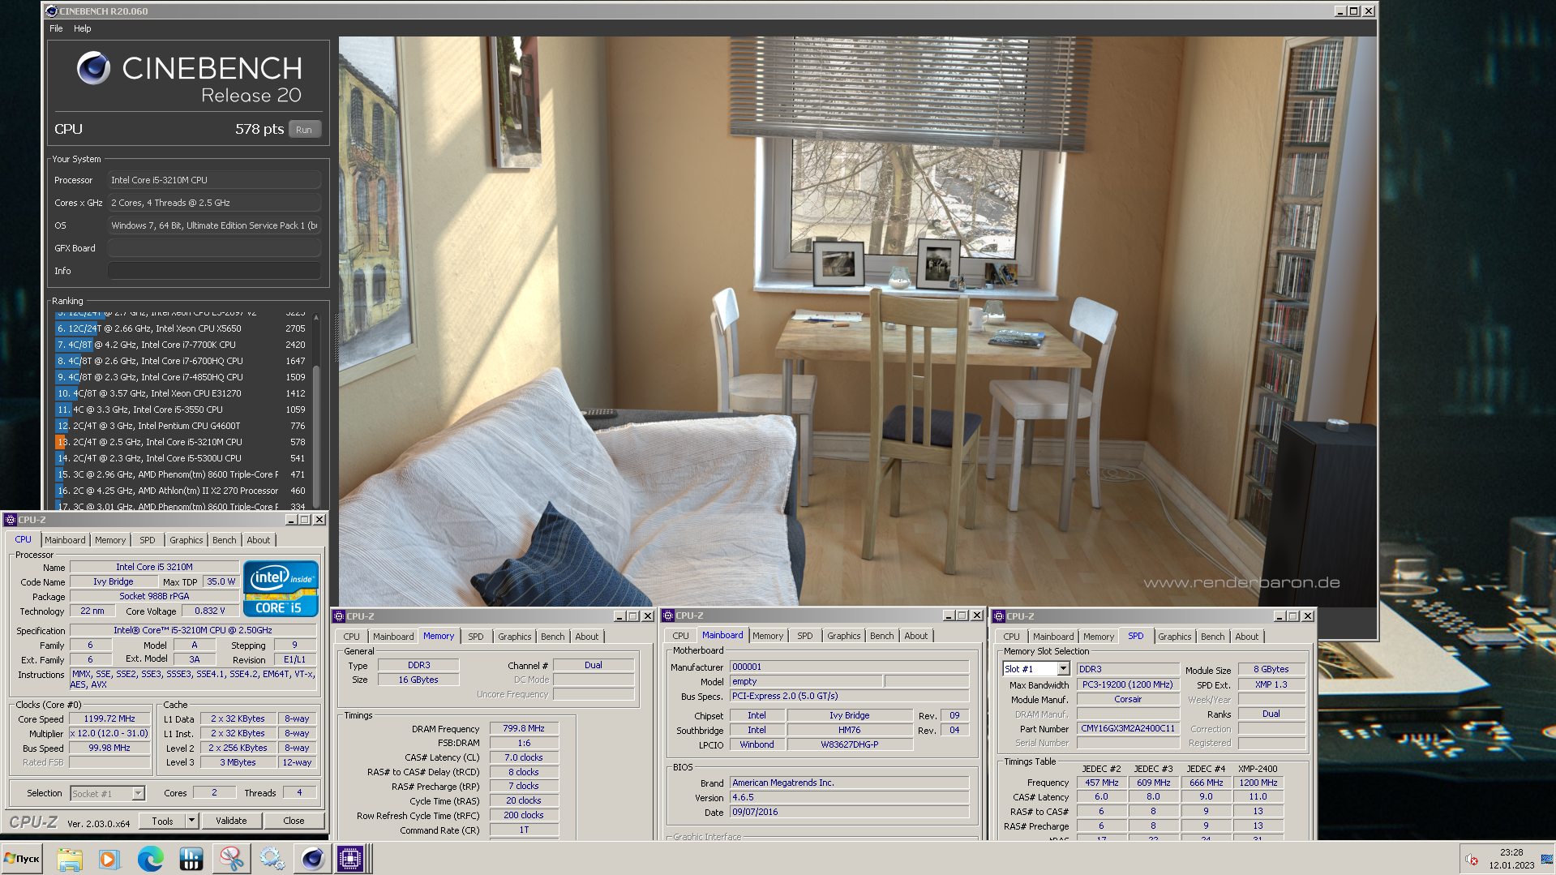The image size is (1556, 875).
Task: Select ranking row Intel Pentium CPU G4600T
Action: pyautogui.click(x=182, y=426)
